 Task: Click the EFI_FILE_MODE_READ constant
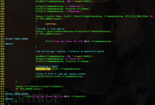[x=137, y=16]
